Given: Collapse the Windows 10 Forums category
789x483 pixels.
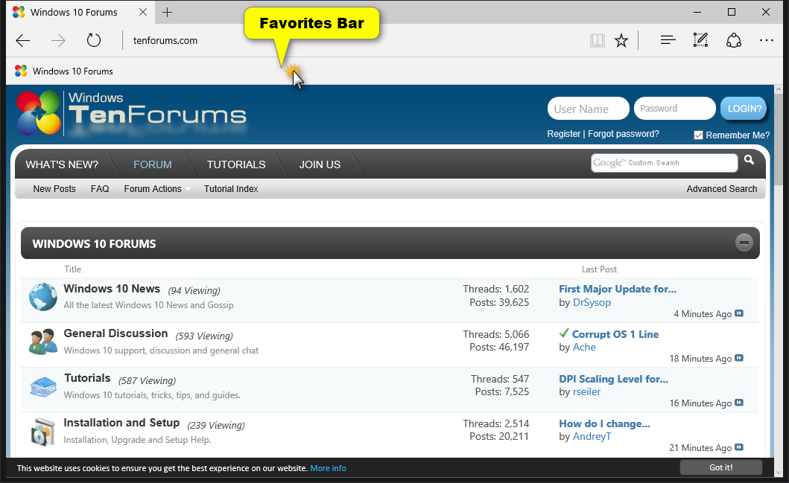Looking at the screenshot, I should pyautogui.click(x=744, y=243).
